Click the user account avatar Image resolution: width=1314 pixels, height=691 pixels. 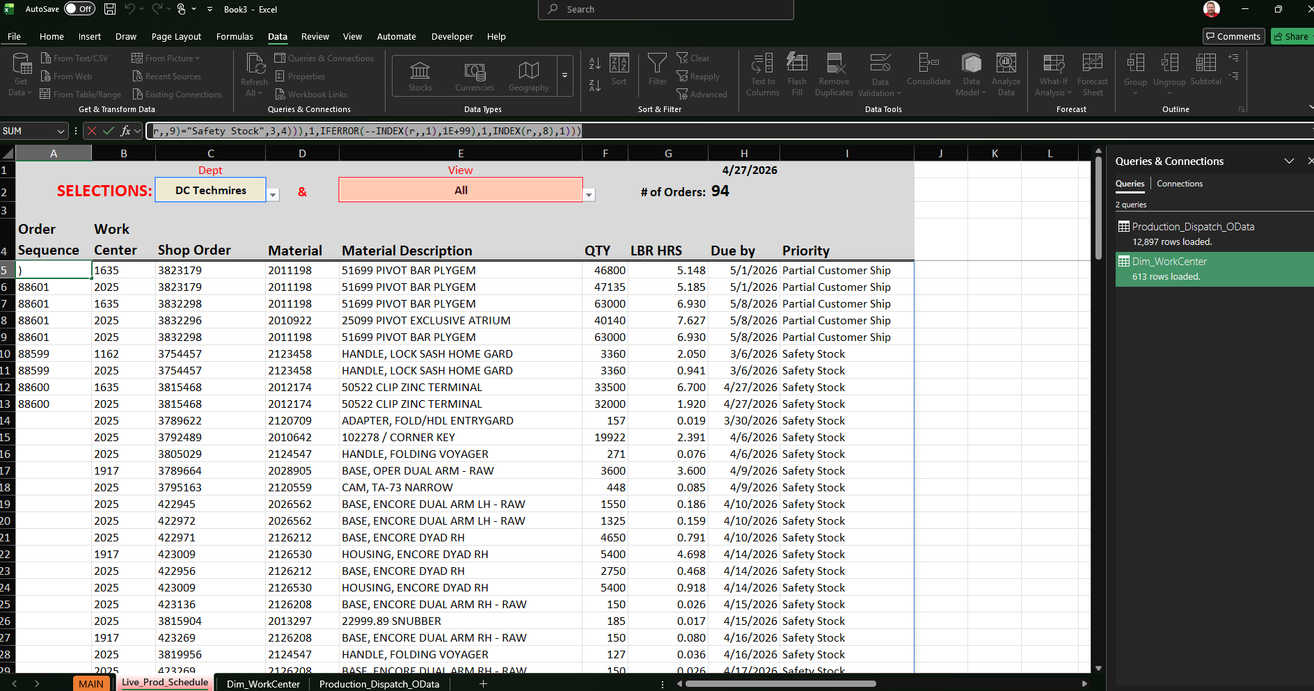1212,9
